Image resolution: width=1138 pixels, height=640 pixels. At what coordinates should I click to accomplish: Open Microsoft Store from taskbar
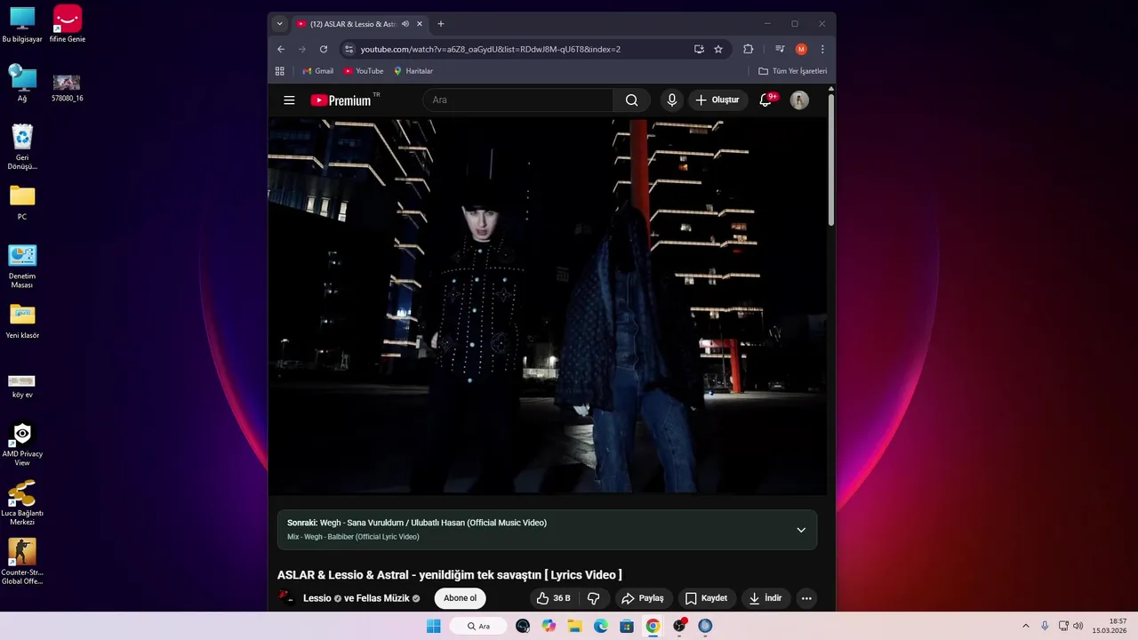click(x=627, y=626)
